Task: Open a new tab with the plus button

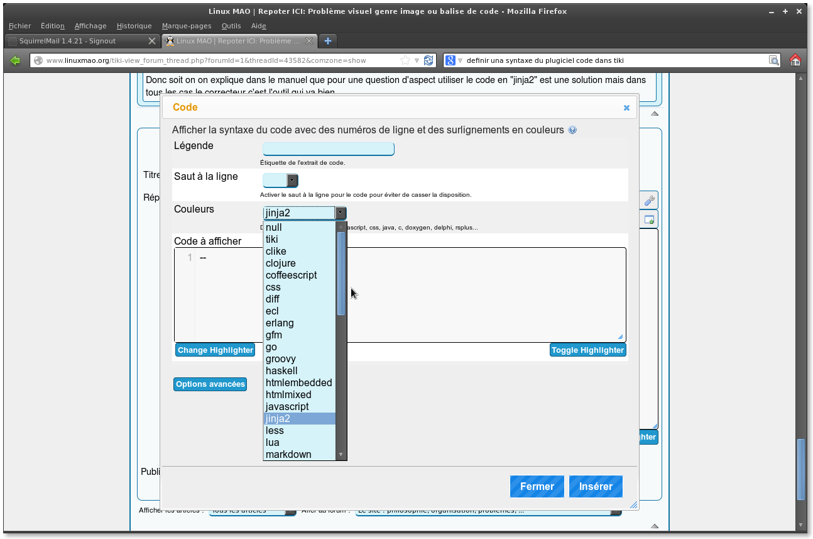Action: pos(327,41)
